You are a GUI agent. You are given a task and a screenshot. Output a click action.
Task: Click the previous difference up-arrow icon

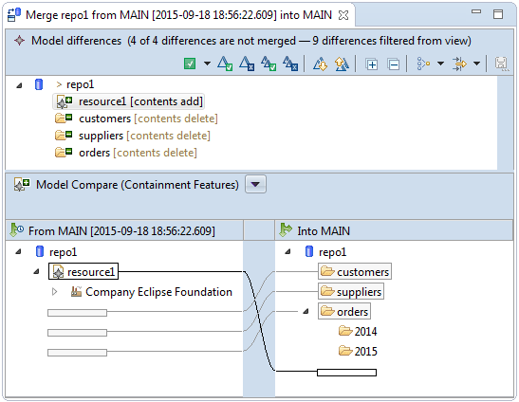coord(342,64)
